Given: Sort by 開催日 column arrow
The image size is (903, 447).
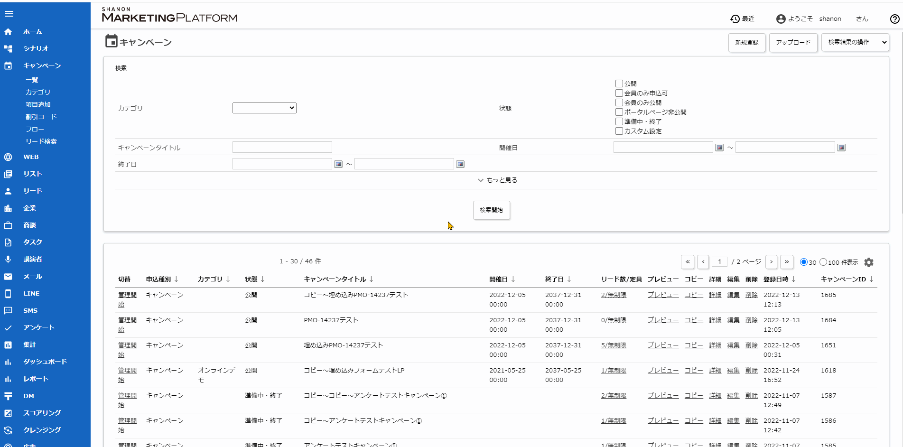Looking at the screenshot, I should pos(513,279).
